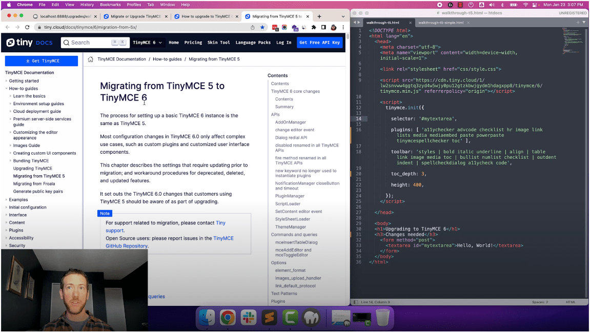Jump to AddOnManager in contents
The height and width of the screenshot is (333, 590).
(x=291, y=122)
